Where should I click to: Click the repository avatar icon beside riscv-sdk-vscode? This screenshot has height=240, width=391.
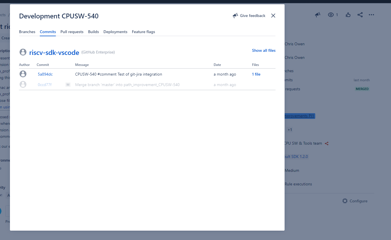click(23, 52)
